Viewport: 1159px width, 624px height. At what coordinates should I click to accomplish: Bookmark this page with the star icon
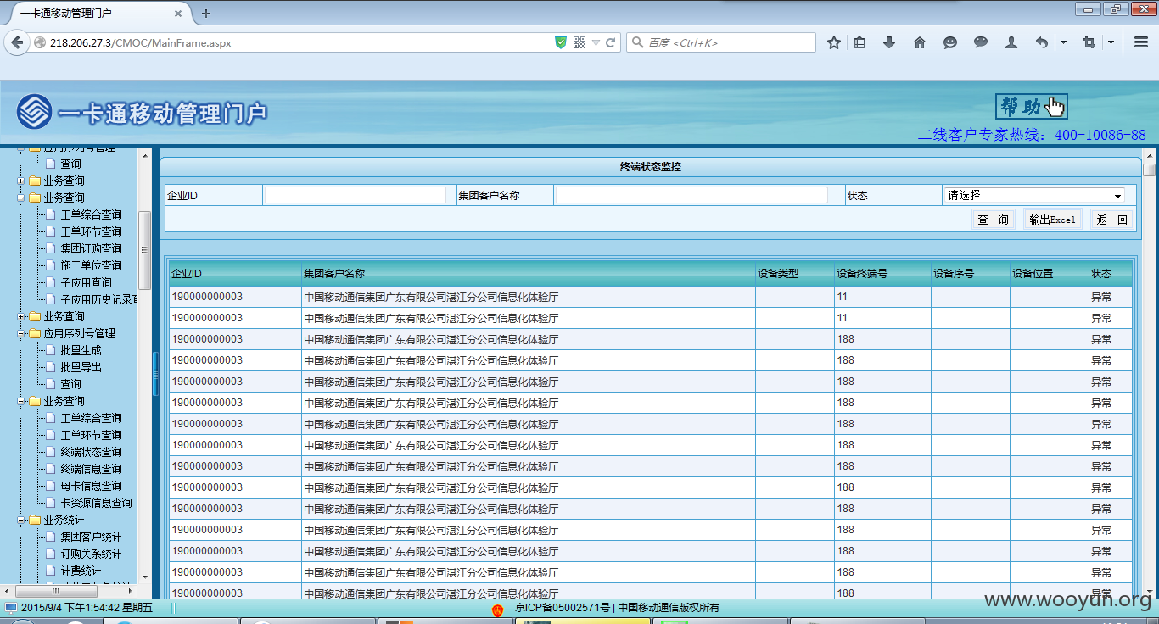(x=834, y=42)
